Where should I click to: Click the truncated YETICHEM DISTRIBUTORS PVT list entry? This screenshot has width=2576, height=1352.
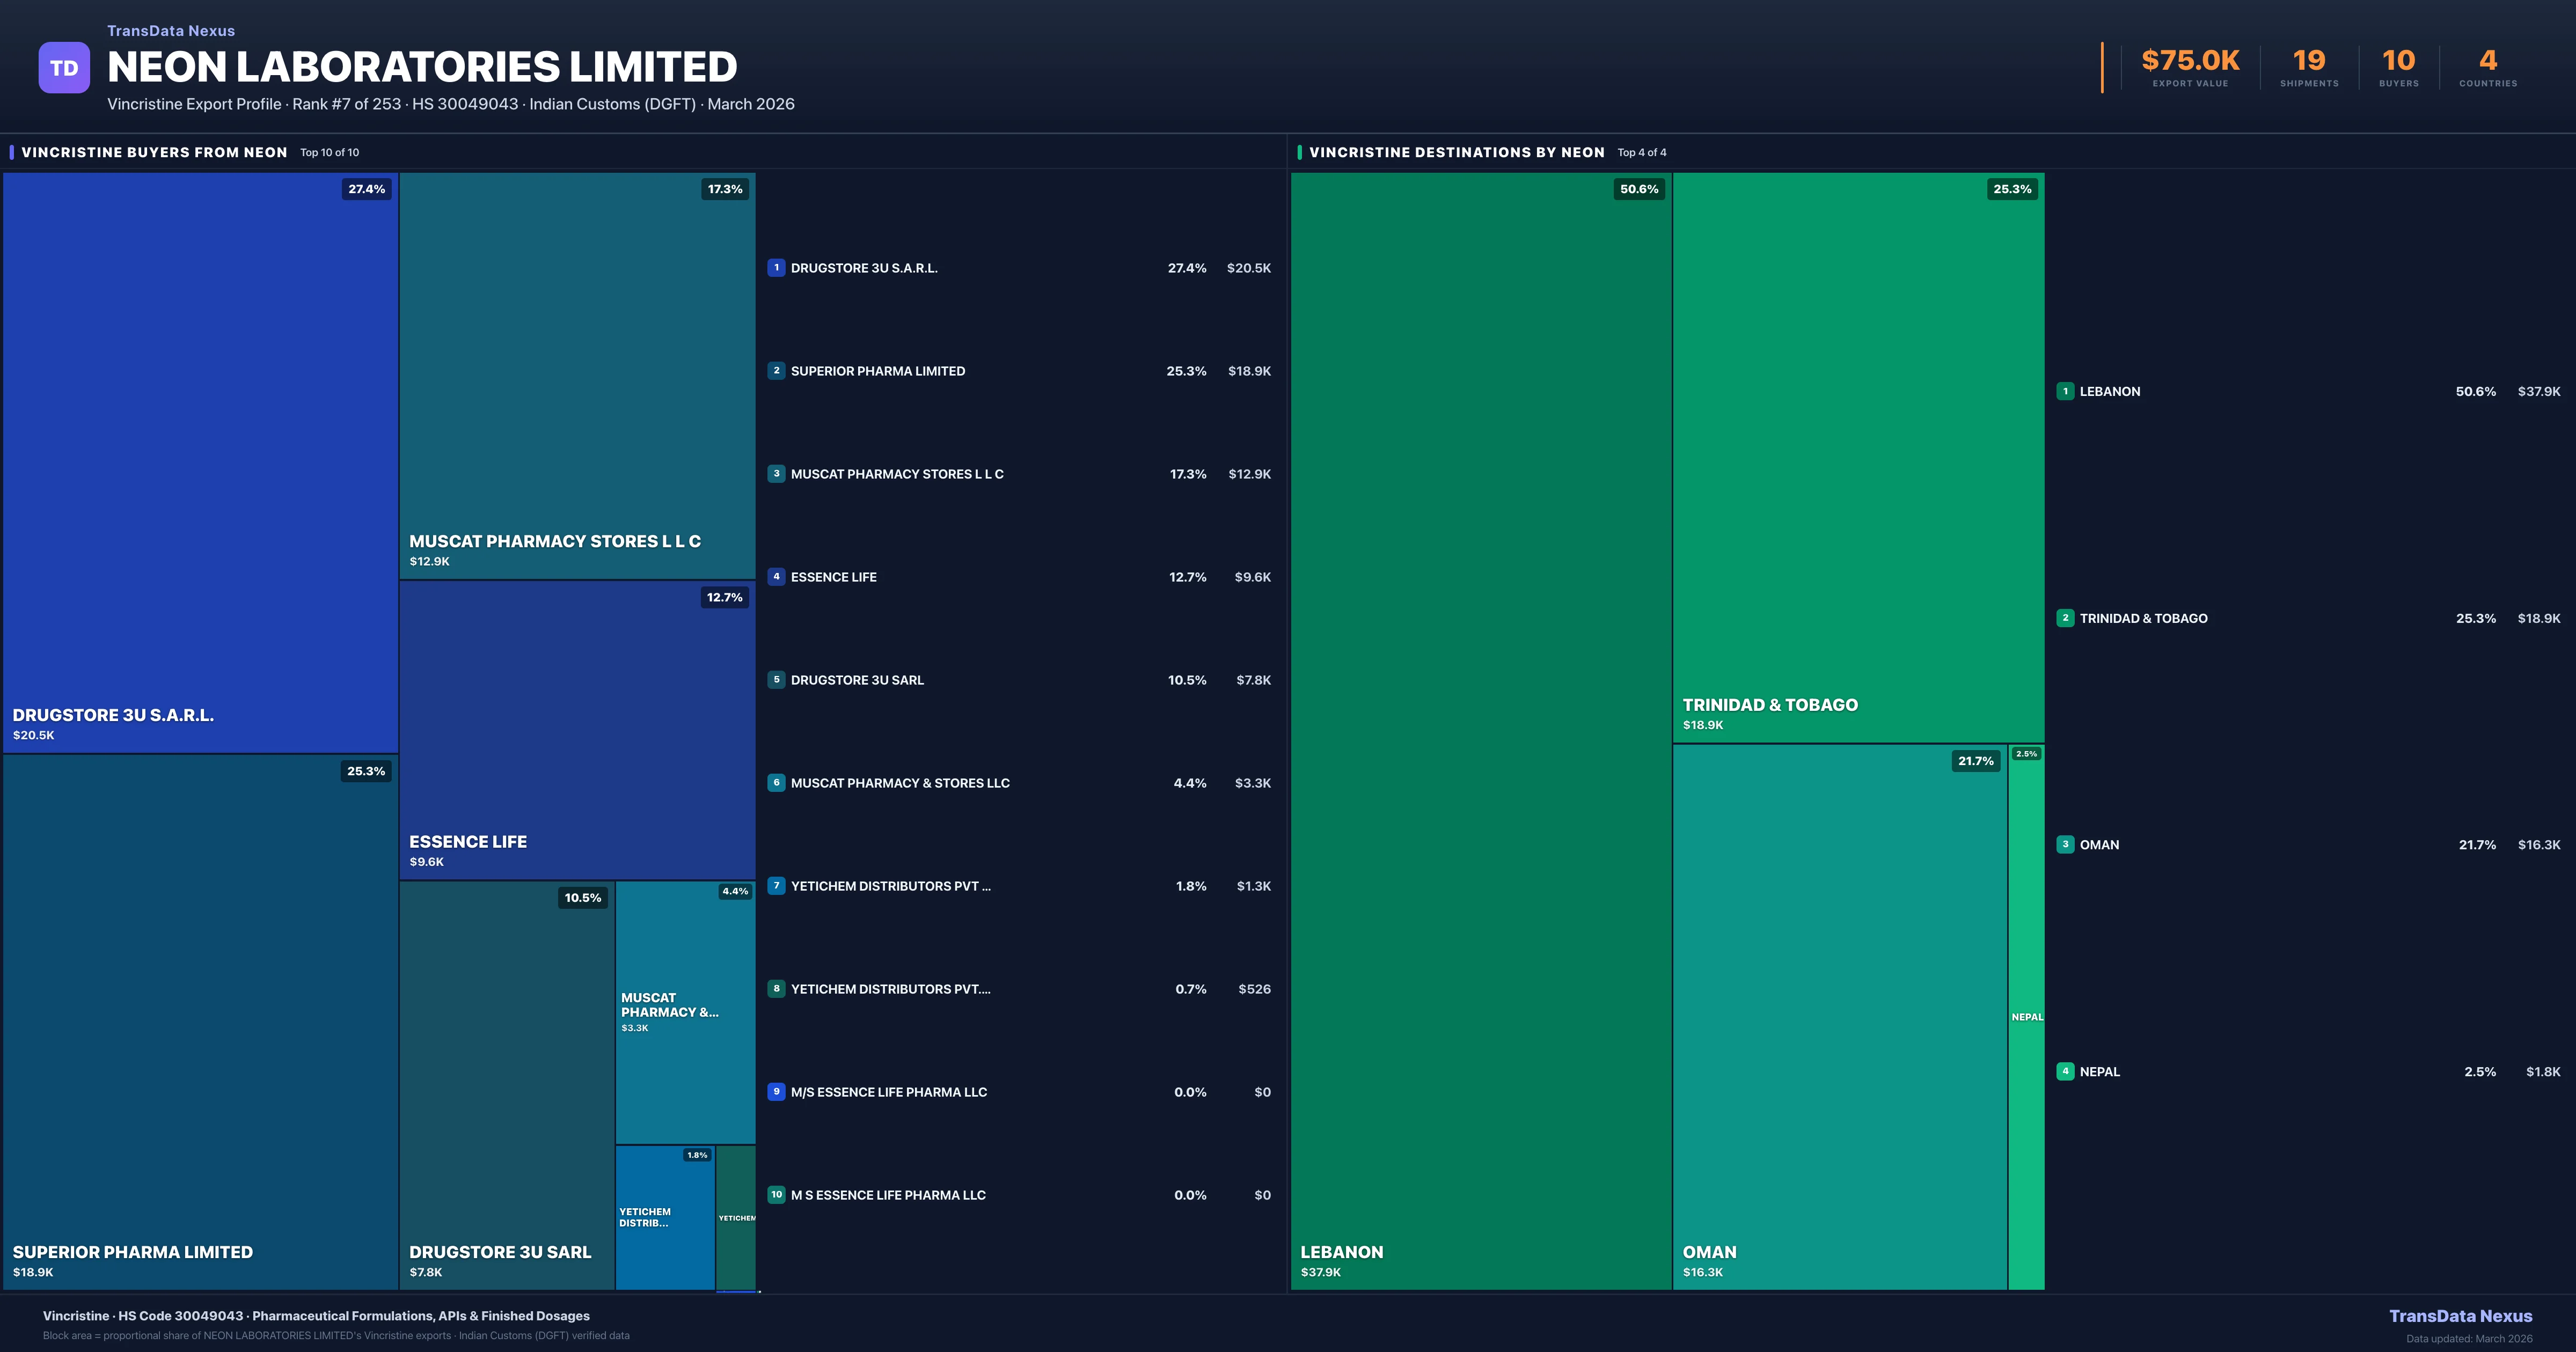[891, 886]
